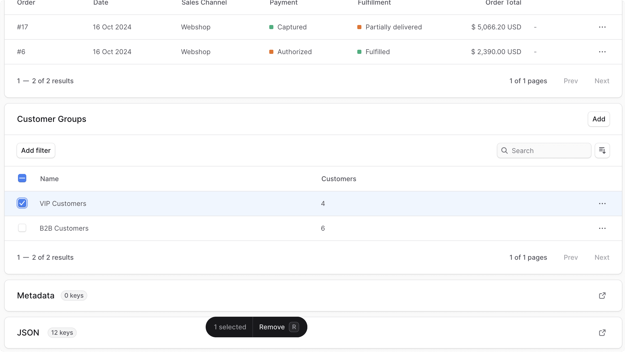Click the sort icon beside the search field

pos(602,150)
